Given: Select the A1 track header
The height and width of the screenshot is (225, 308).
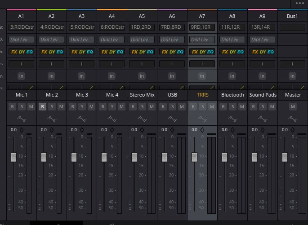Looking at the screenshot, I should tap(22, 16).
